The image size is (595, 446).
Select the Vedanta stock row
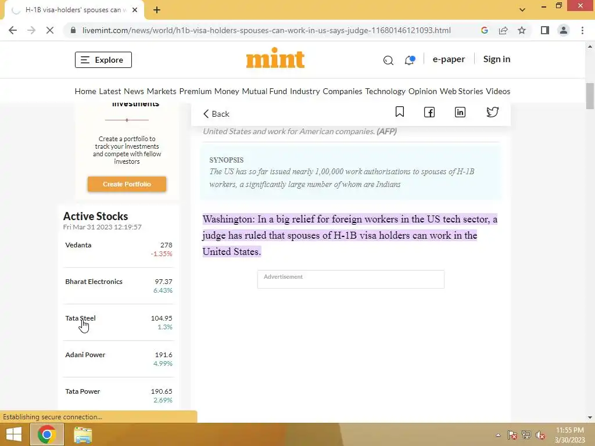pos(119,249)
